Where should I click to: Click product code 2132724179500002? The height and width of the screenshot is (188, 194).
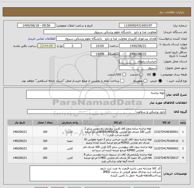pyautogui.click(x=166, y=148)
